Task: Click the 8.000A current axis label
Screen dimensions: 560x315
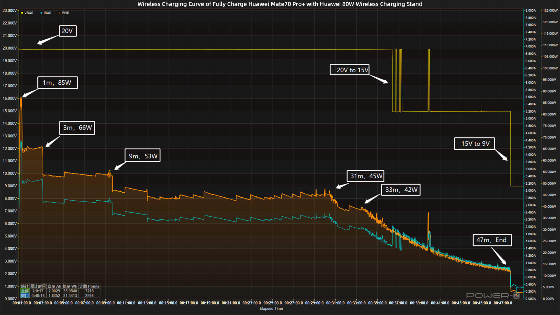Action: (x=531, y=10)
